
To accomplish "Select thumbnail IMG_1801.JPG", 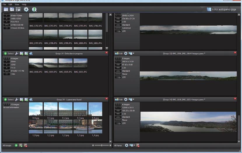I will pyautogui.click(x=95, y=34).
